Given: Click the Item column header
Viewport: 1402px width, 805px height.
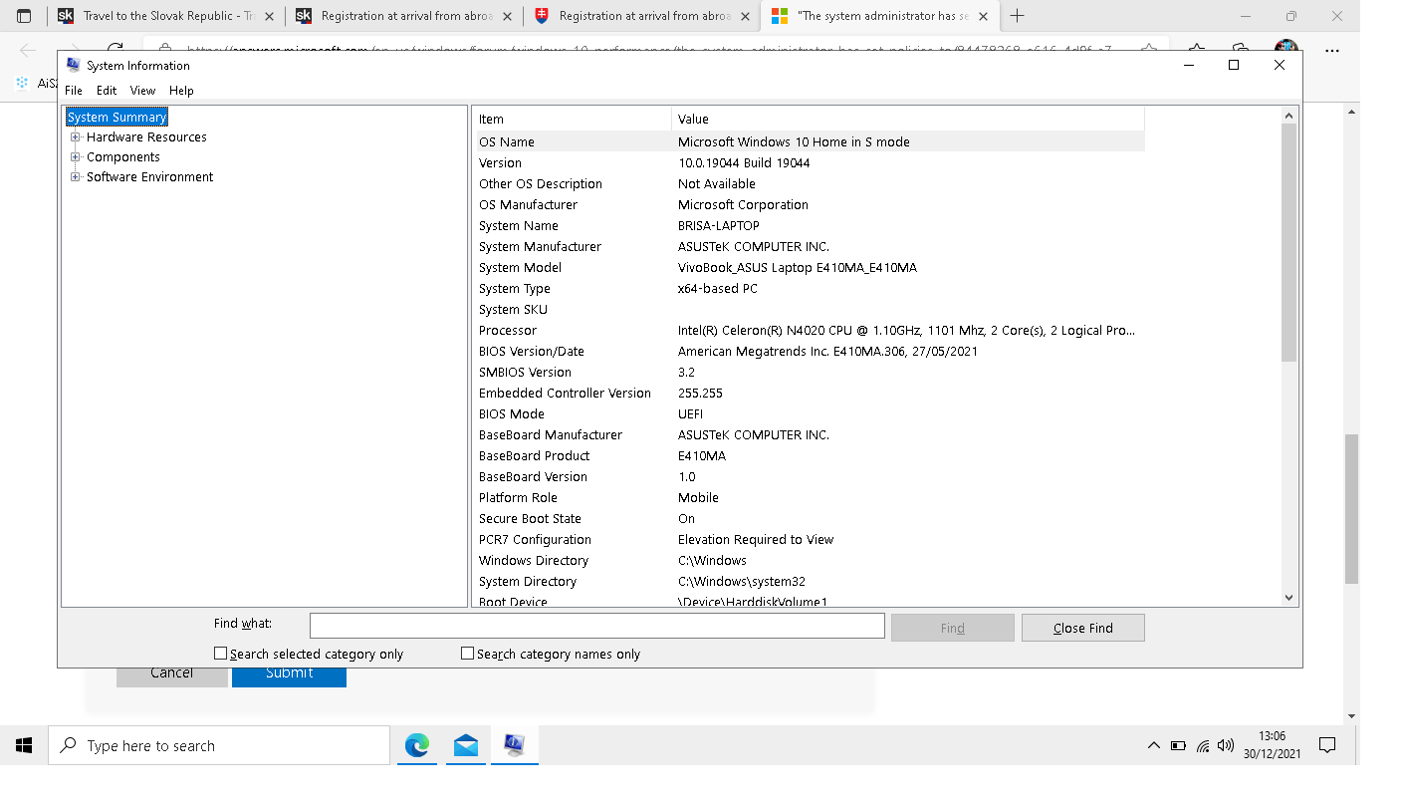Looking at the screenshot, I should coord(573,119).
